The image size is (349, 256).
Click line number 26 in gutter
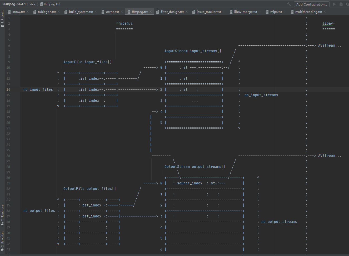8,156
